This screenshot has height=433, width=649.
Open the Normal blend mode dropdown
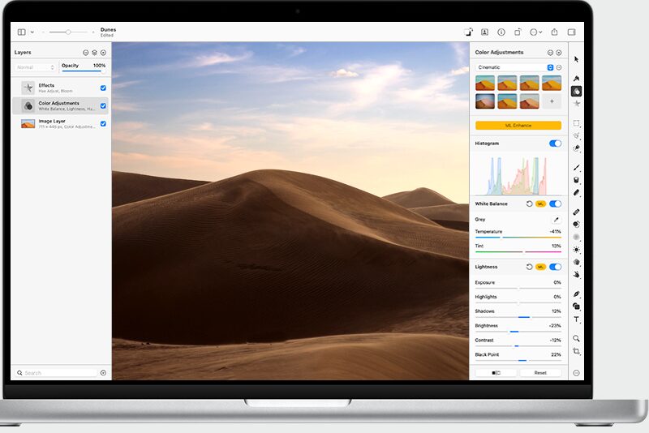35,67
